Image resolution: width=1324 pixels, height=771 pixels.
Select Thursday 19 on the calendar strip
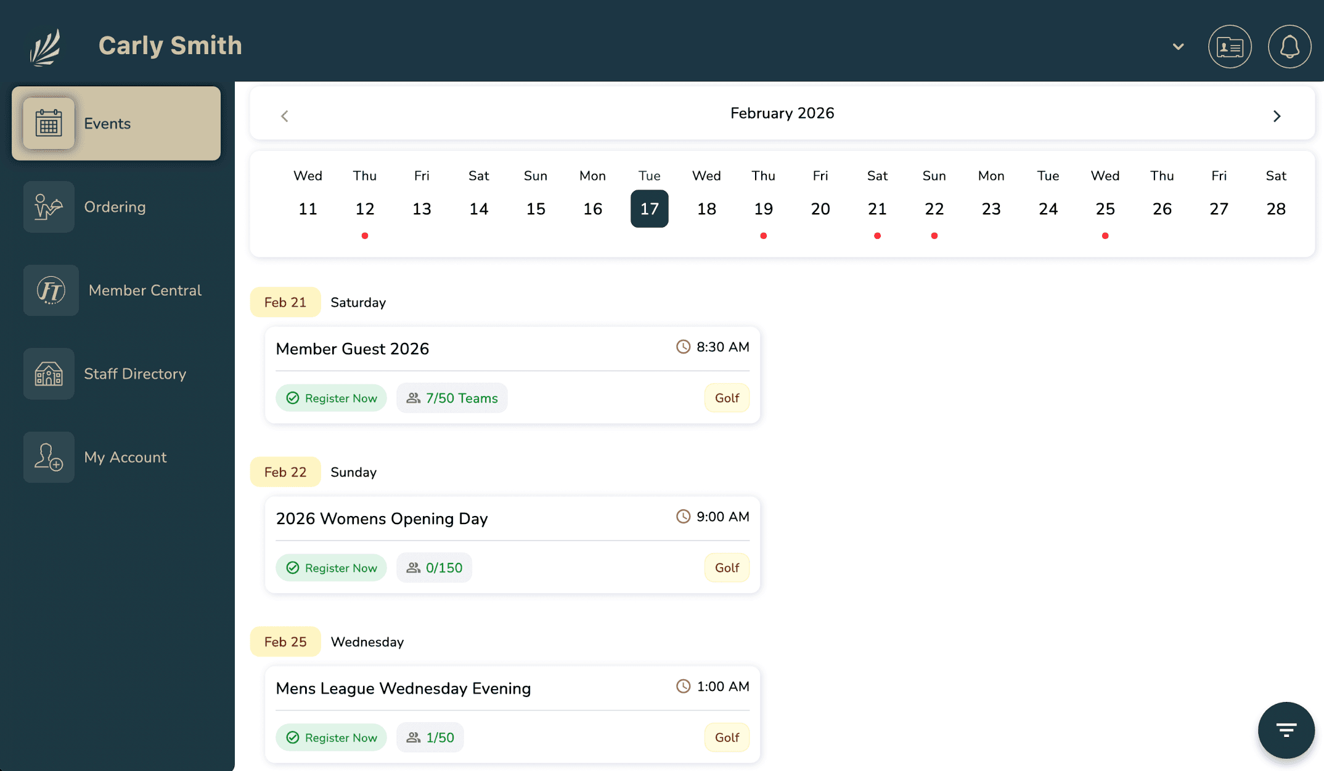tap(763, 209)
